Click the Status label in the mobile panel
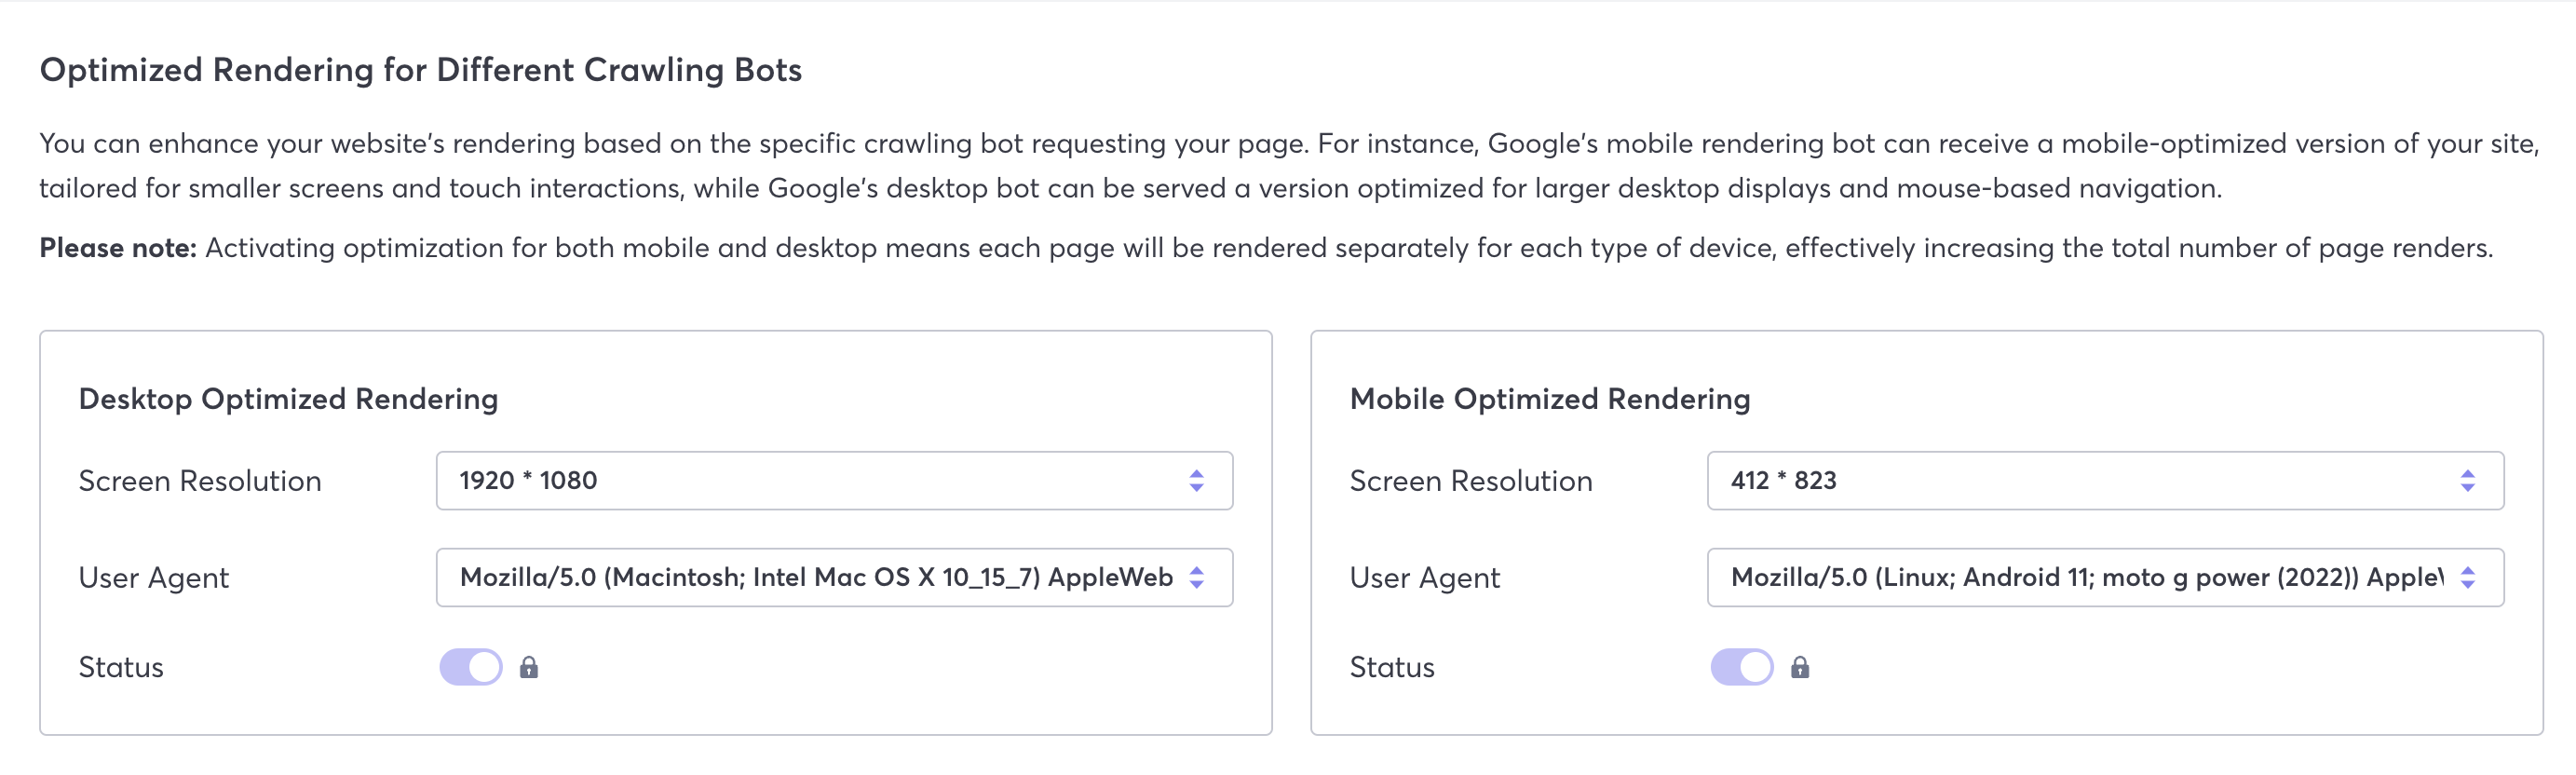The width and height of the screenshot is (2576, 775). coord(1392,667)
